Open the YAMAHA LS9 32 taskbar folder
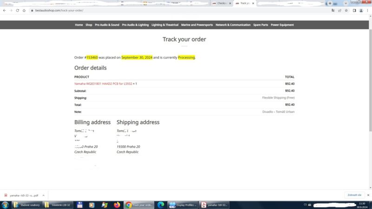 58,205
